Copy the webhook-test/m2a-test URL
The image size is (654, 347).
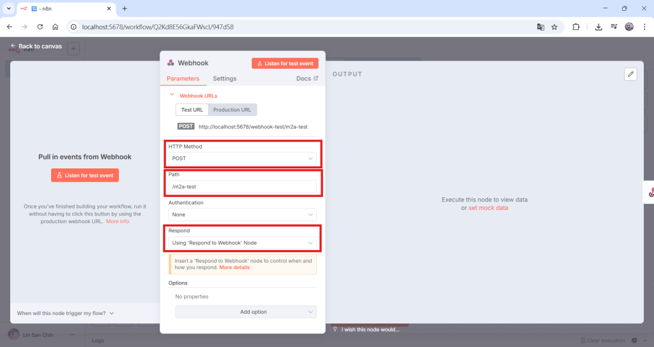253,127
